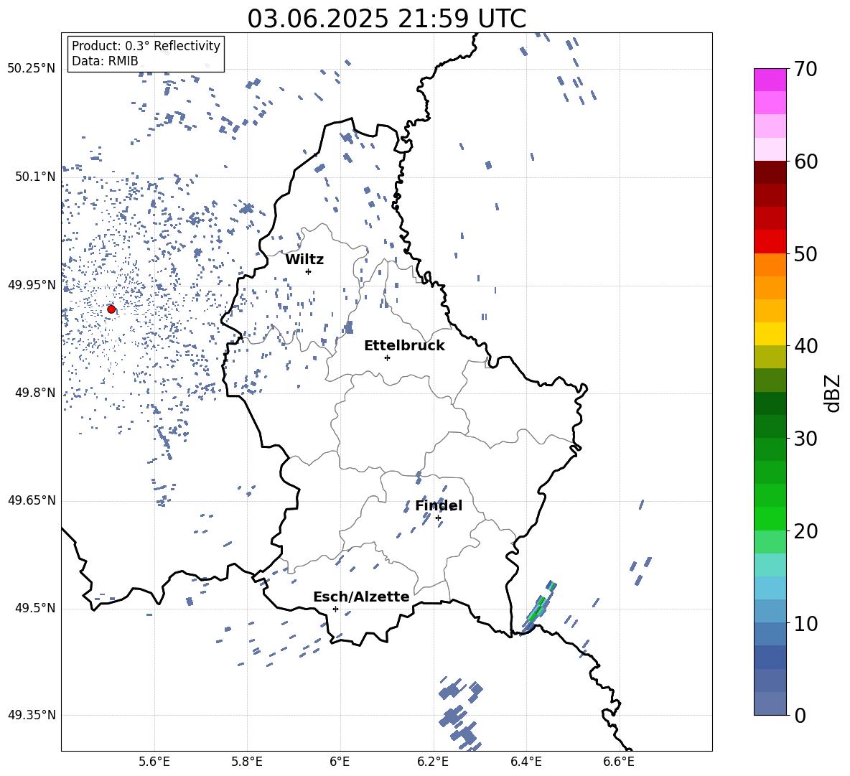Click the 5.8°E longitude tick label
This screenshot has height=776, width=850.
tap(247, 762)
